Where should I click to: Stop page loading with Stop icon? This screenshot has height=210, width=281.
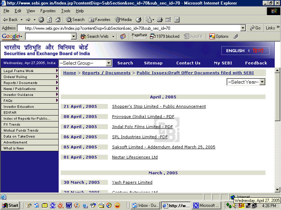click(x=41, y=20)
